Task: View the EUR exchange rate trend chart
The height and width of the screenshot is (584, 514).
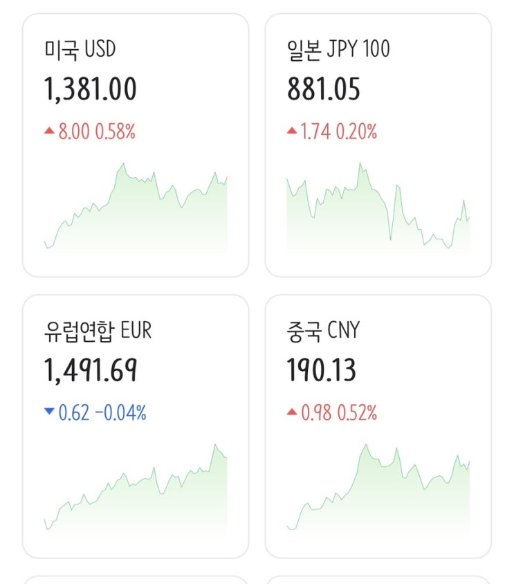Action: [x=136, y=488]
